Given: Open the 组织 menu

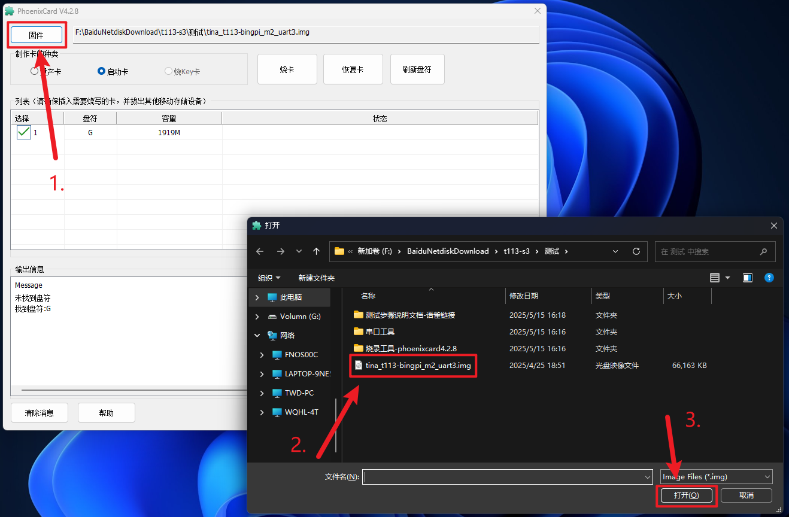Looking at the screenshot, I should click(x=269, y=278).
